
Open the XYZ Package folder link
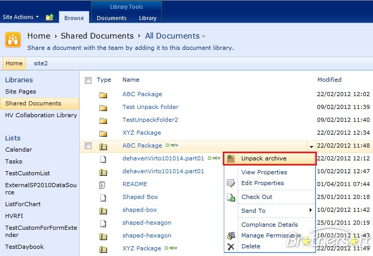[x=142, y=133]
